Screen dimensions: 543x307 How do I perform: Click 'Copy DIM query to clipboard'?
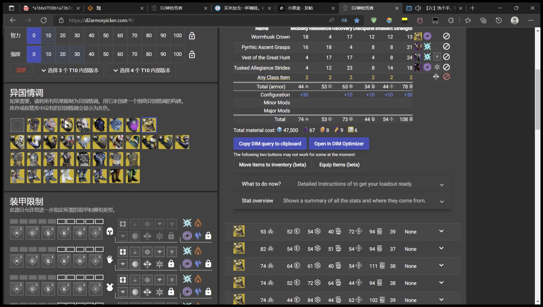click(270, 144)
